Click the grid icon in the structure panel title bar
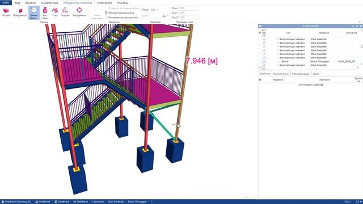This screenshot has height=204, width=363. click(260, 26)
